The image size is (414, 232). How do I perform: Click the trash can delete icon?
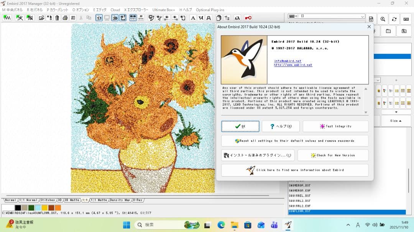point(57,18)
